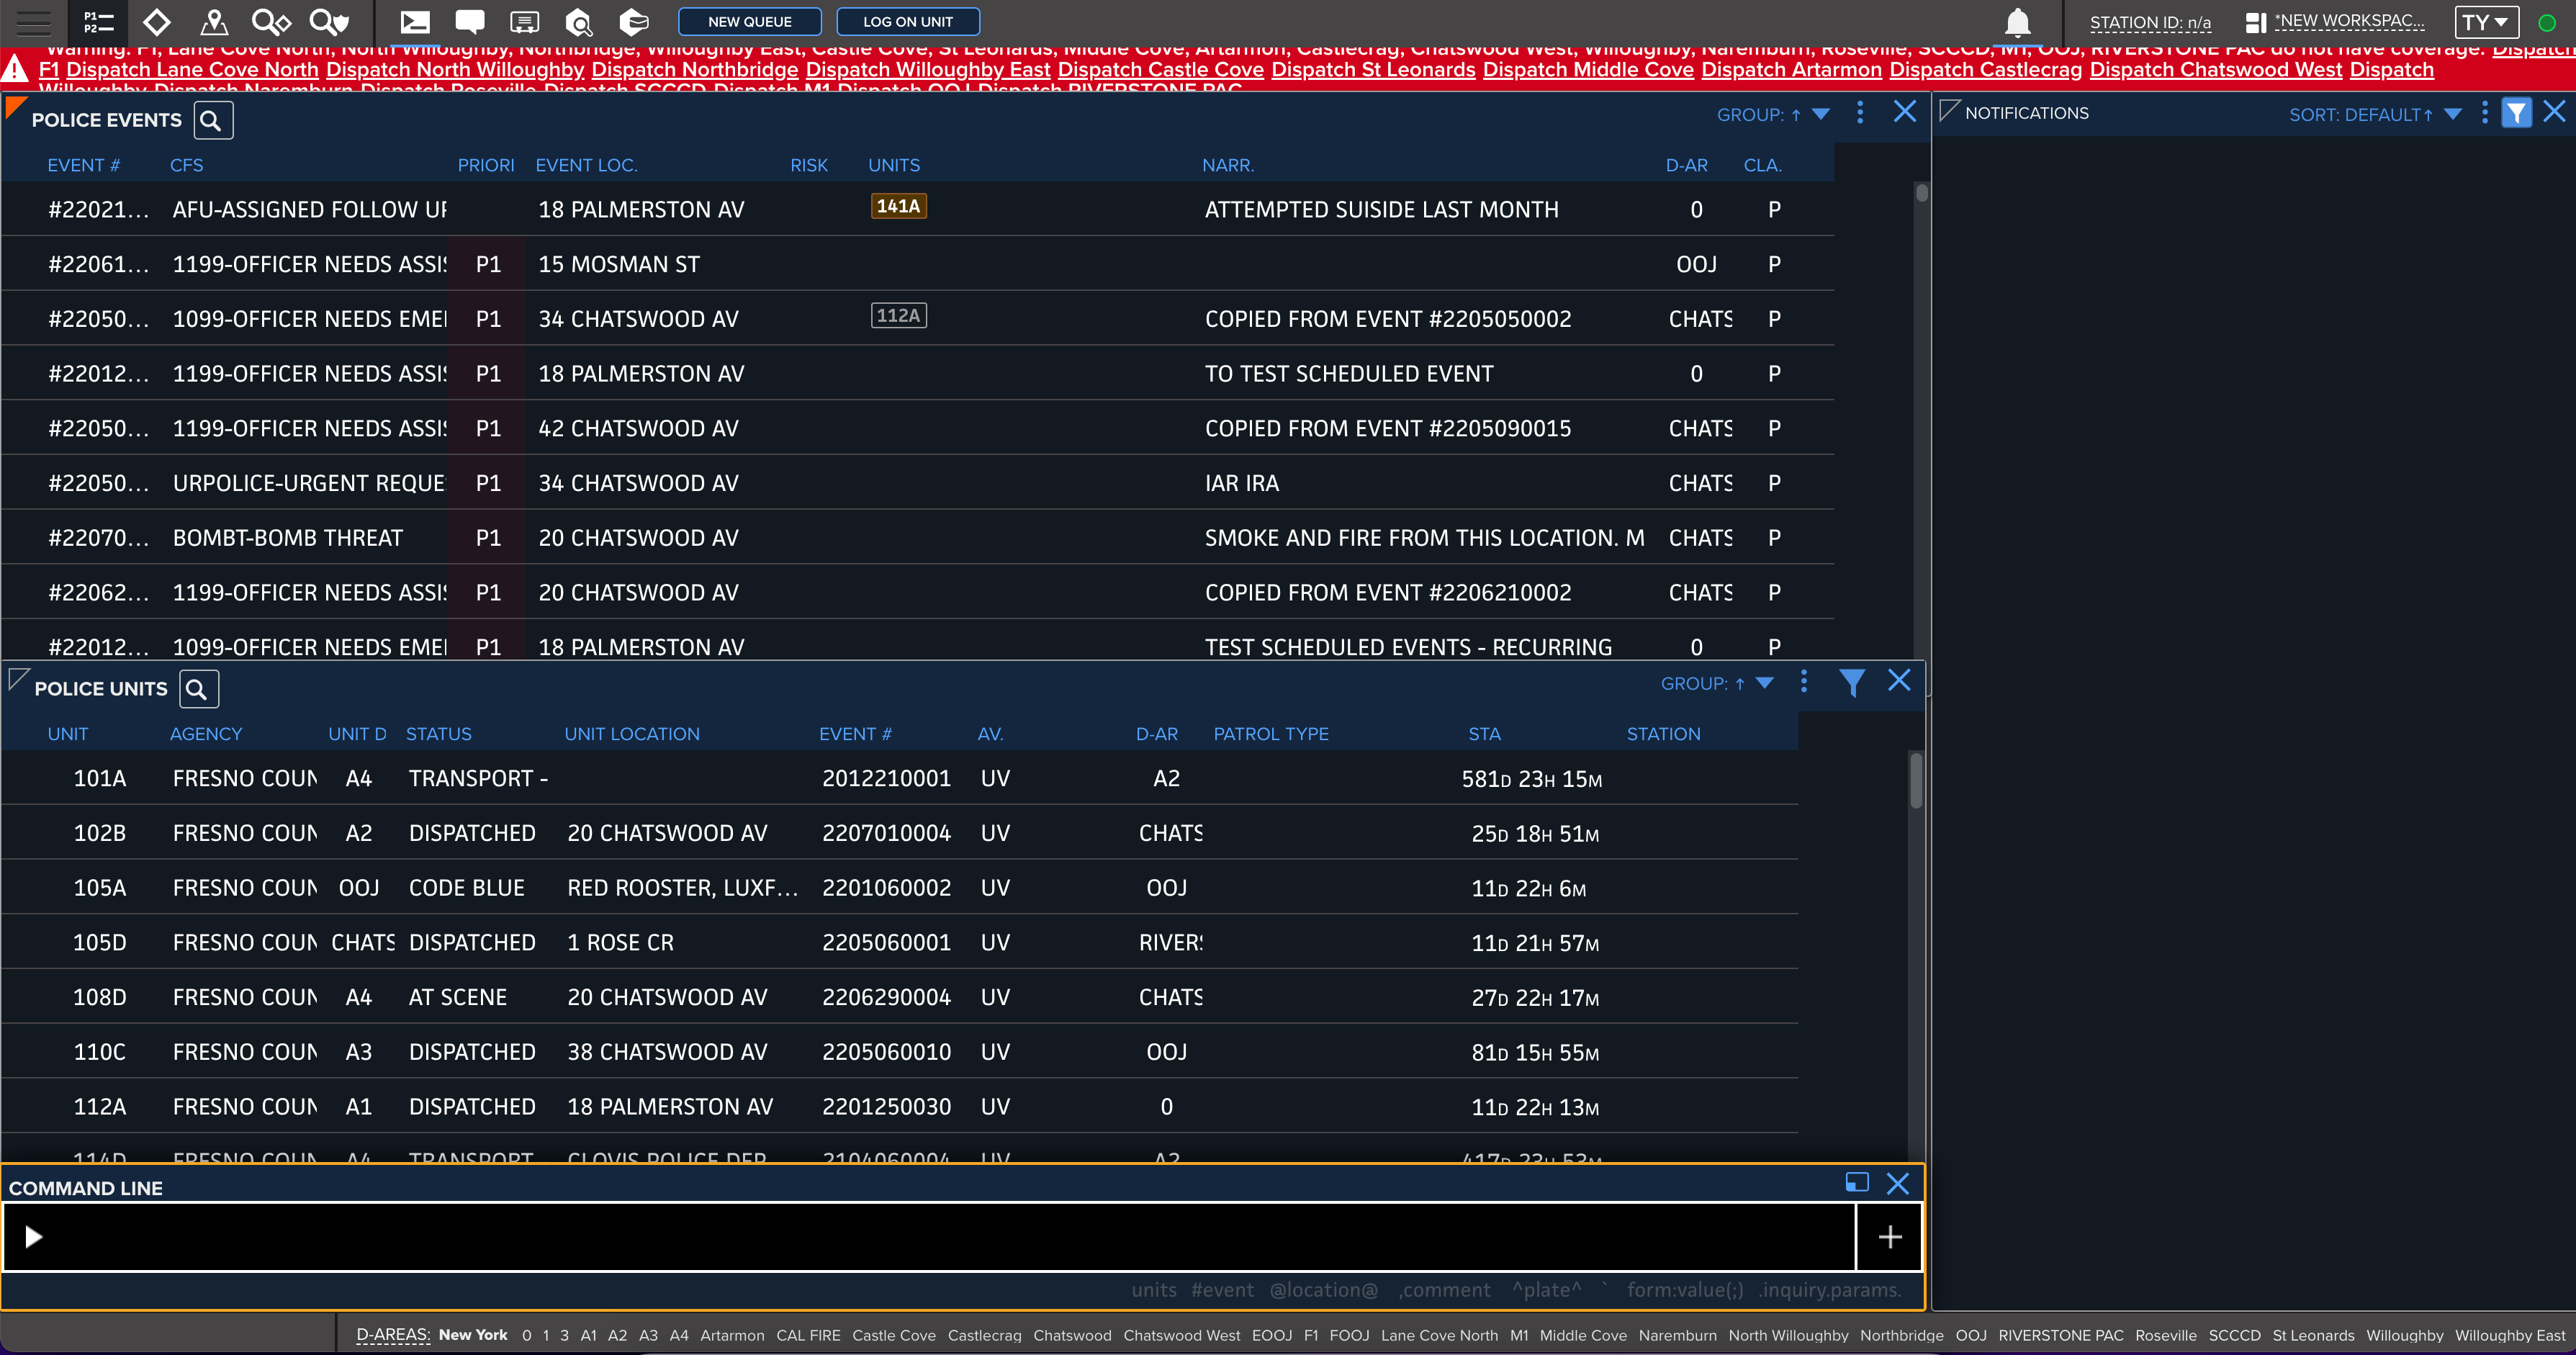
Task: Select Chatswood in D-AREAS bar
Action: point(1071,1335)
